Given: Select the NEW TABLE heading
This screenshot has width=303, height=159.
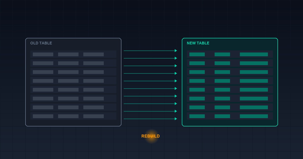Looking at the screenshot, I should 198,43.
